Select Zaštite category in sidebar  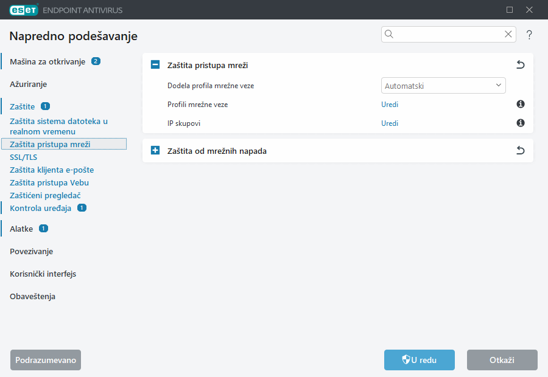(23, 106)
